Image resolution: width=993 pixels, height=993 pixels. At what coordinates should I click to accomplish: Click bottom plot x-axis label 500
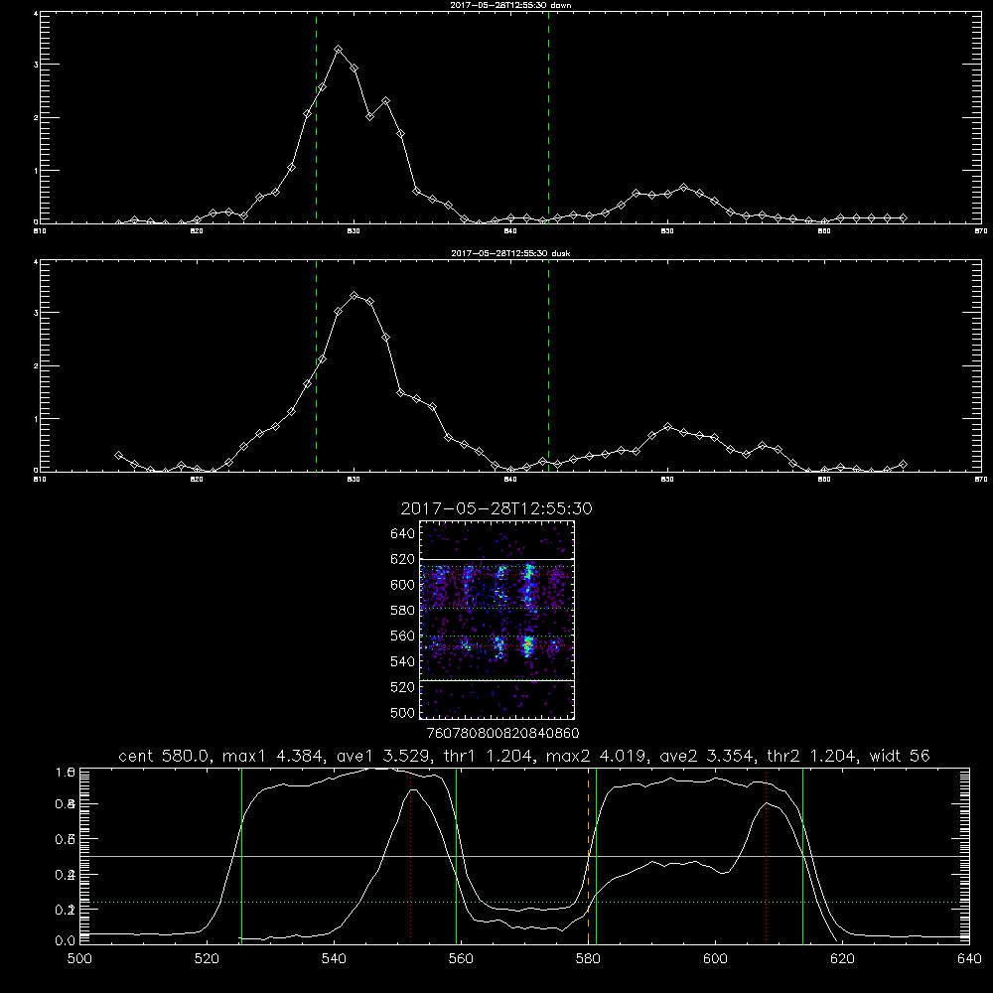[79, 959]
